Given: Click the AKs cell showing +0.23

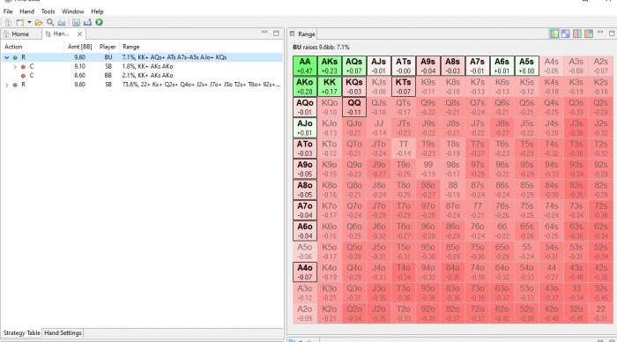Looking at the screenshot, I should point(330,66).
